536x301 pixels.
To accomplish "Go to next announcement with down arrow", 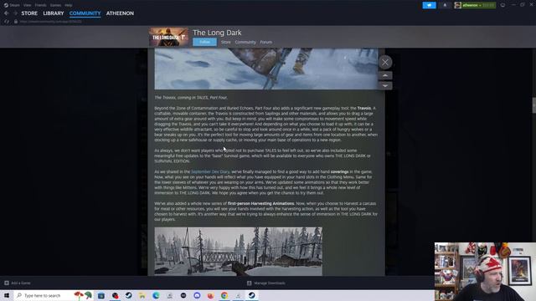I will 385,85.
